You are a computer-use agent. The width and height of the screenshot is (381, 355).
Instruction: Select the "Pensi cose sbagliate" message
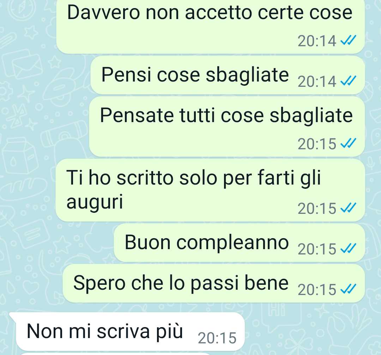click(228, 75)
